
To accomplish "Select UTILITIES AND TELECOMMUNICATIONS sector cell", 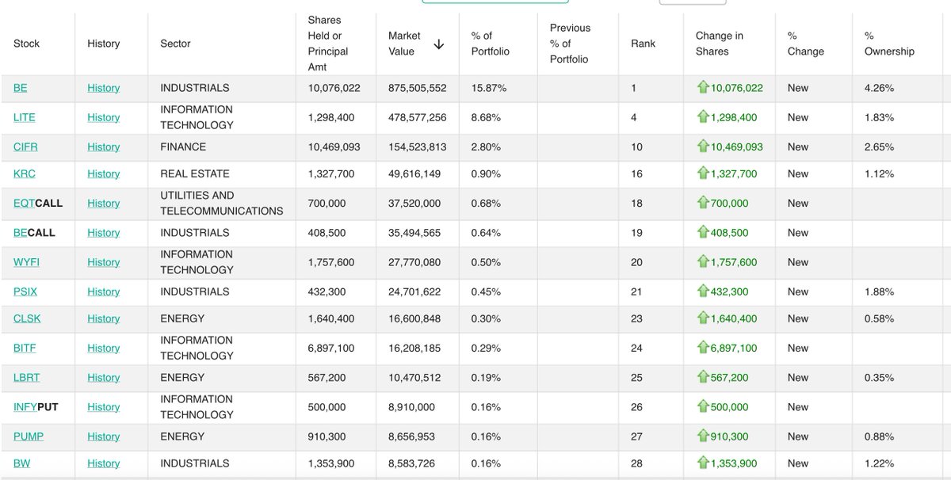I will pos(222,203).
